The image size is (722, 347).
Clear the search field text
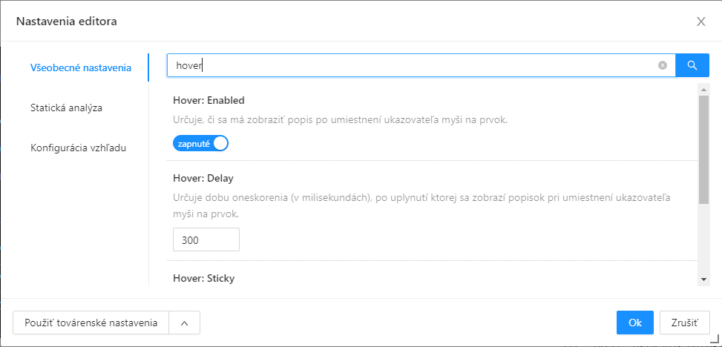pyautogui.click(x=663, y=65)
